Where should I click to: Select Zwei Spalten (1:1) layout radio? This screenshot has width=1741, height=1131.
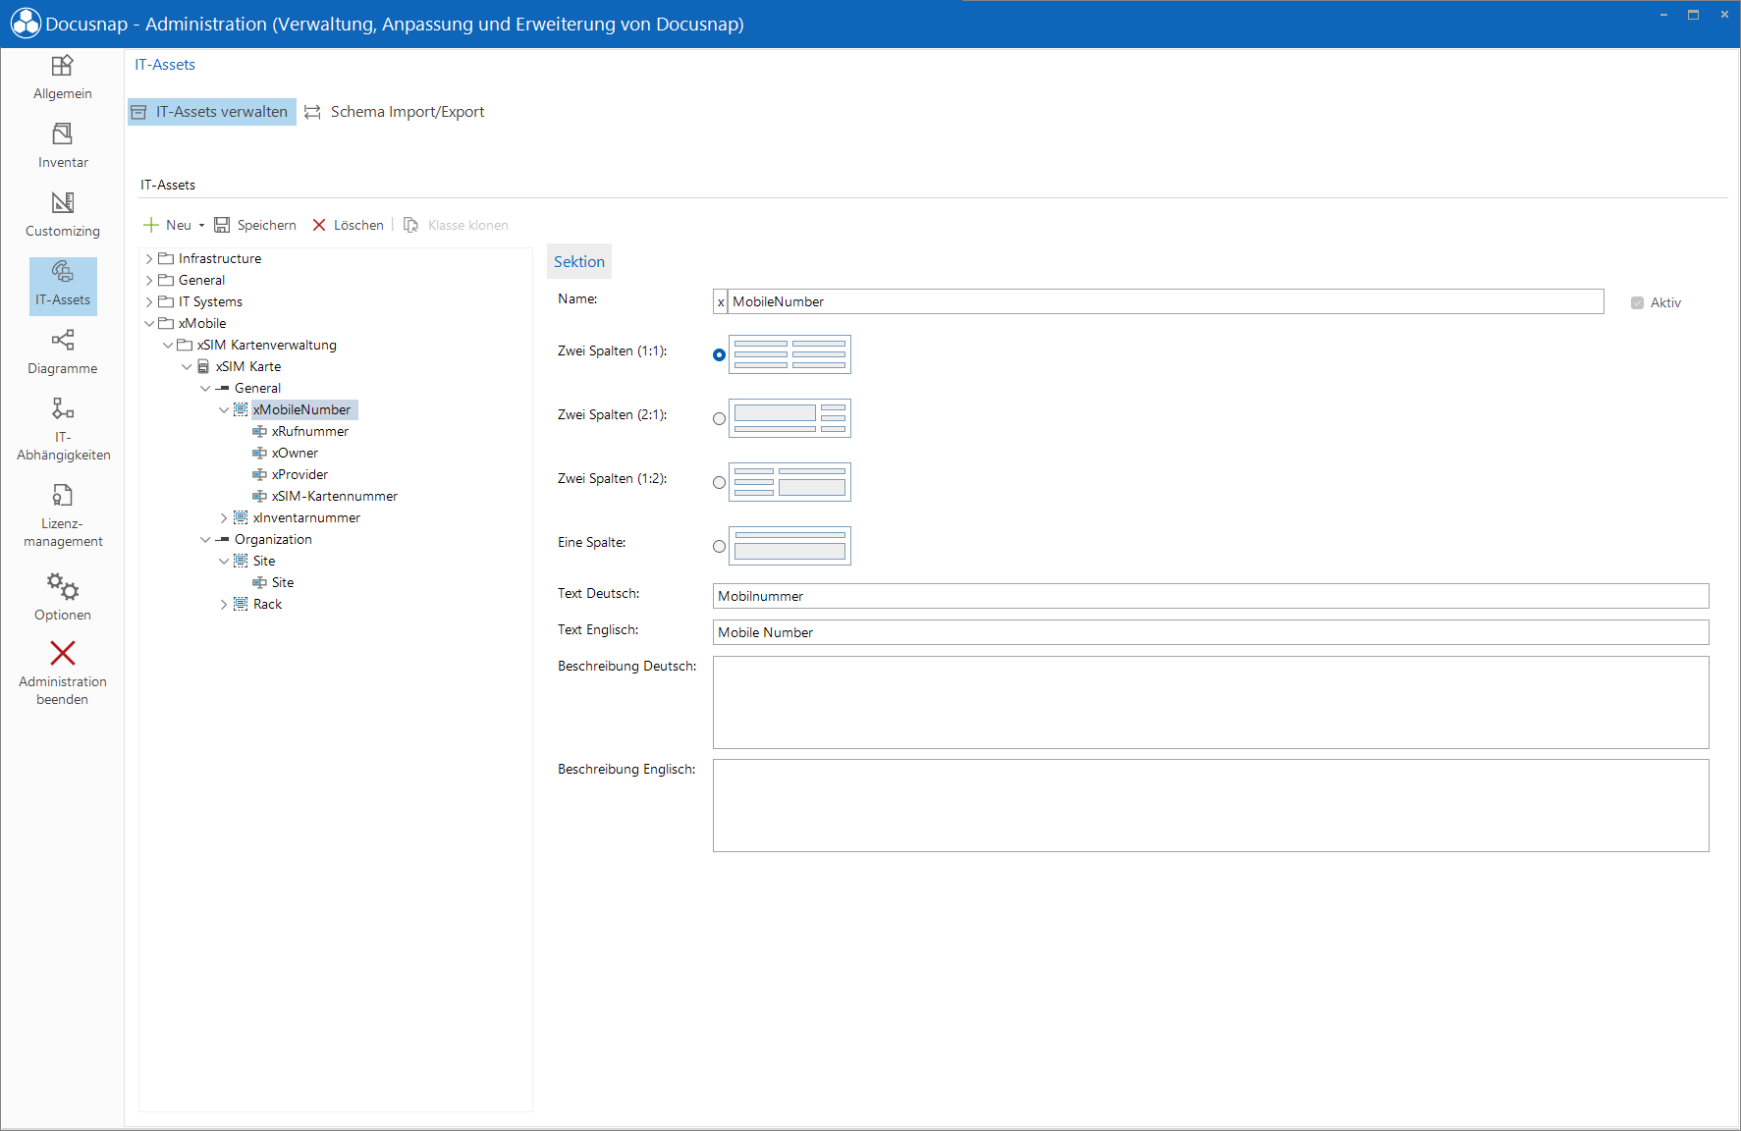coord(719,354)
